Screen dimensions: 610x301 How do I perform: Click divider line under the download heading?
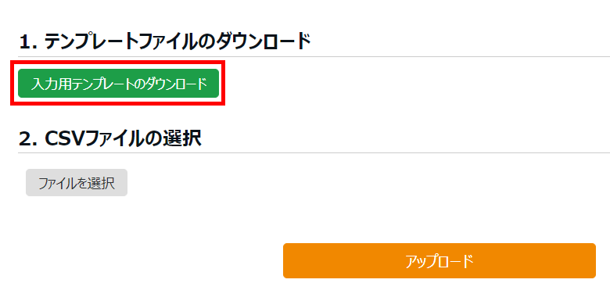pyautogui.click(x=314, y=57)
